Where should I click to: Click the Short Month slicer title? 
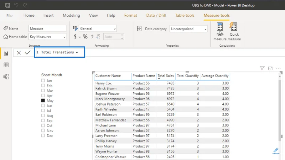52,75
